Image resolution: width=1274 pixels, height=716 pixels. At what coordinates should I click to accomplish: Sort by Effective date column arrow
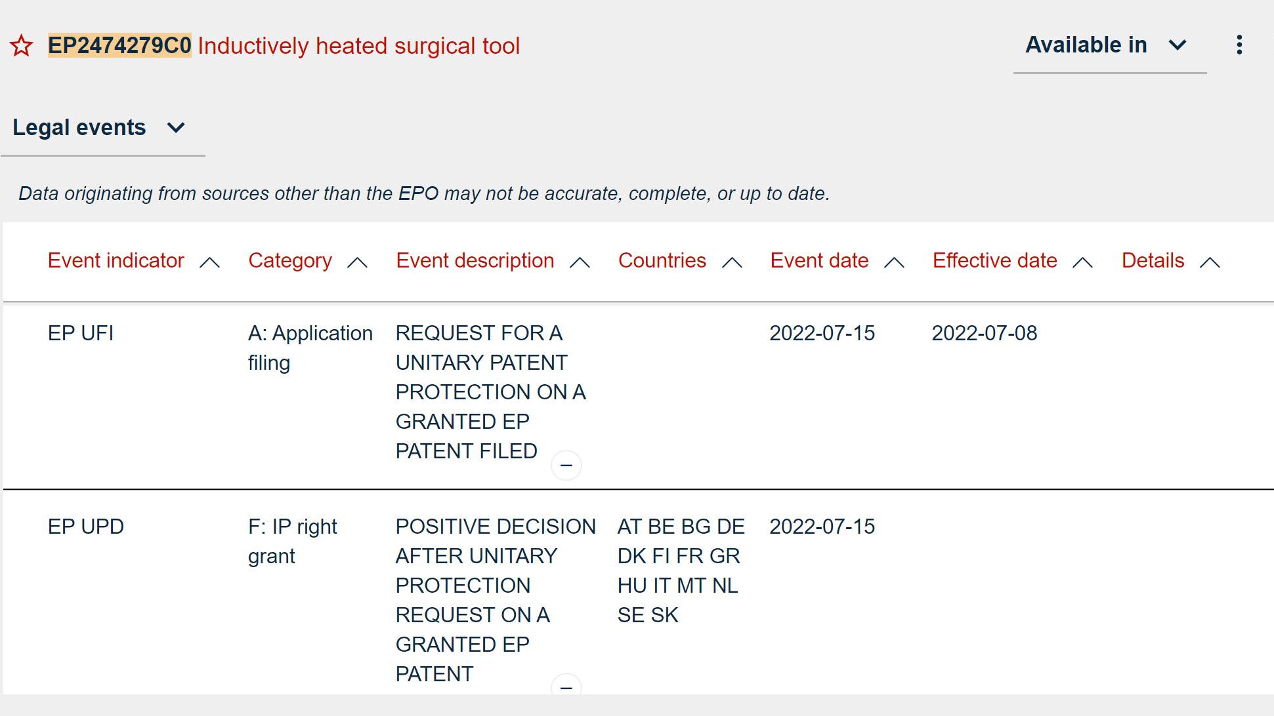pos(1082,262)
